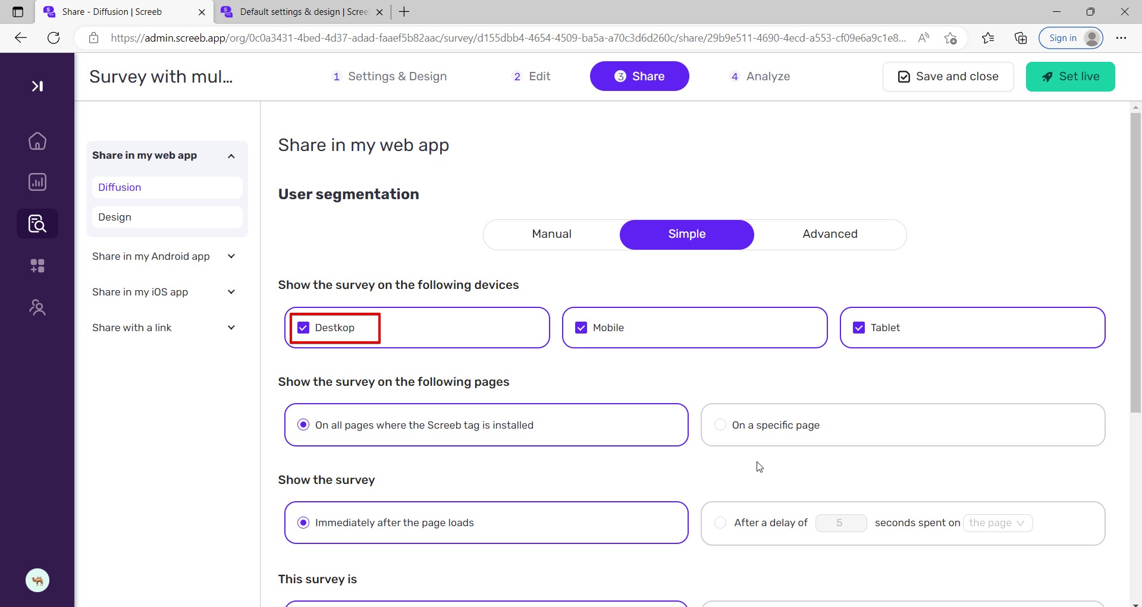
Task: Open the users icon in sidebar
Action: point(37,307)
